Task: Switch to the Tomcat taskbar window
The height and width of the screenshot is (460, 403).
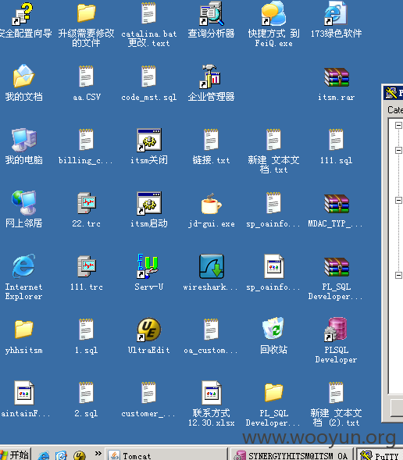Action: click(x=166, y=455)
